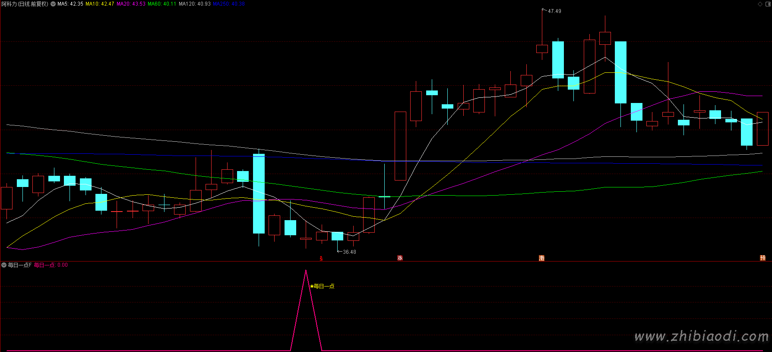Select the 阿科力(日线 前复权) chart title
The image size is (772, 352).
tap(25, 4)
